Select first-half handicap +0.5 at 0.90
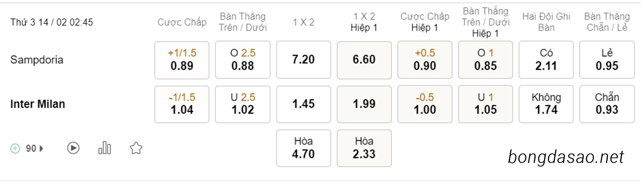 (x=425, y=60)
